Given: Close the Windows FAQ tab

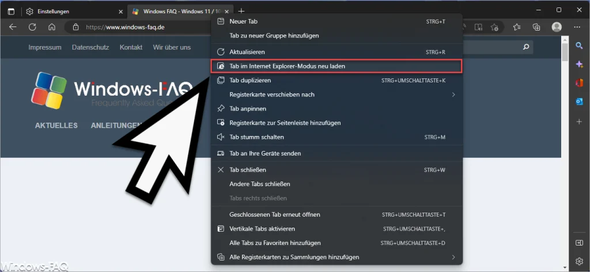Looking at the screenshot, I should pos(226,12).
